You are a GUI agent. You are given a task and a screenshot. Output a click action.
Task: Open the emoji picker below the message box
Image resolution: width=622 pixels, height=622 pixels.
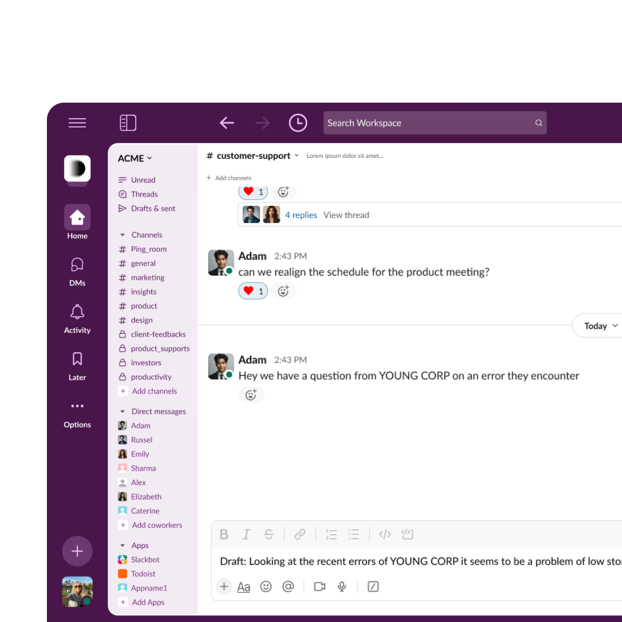pos(266,587)
